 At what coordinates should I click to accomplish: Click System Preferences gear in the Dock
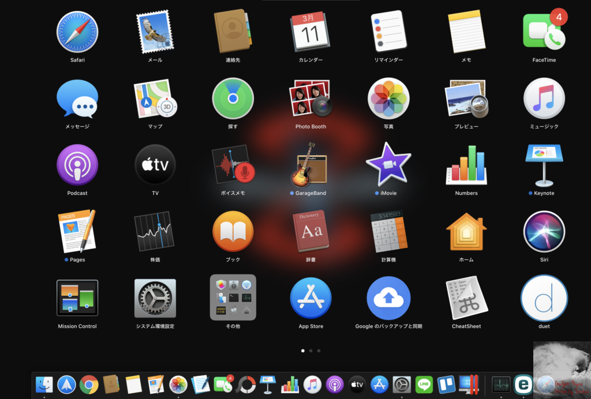point(402,385)
